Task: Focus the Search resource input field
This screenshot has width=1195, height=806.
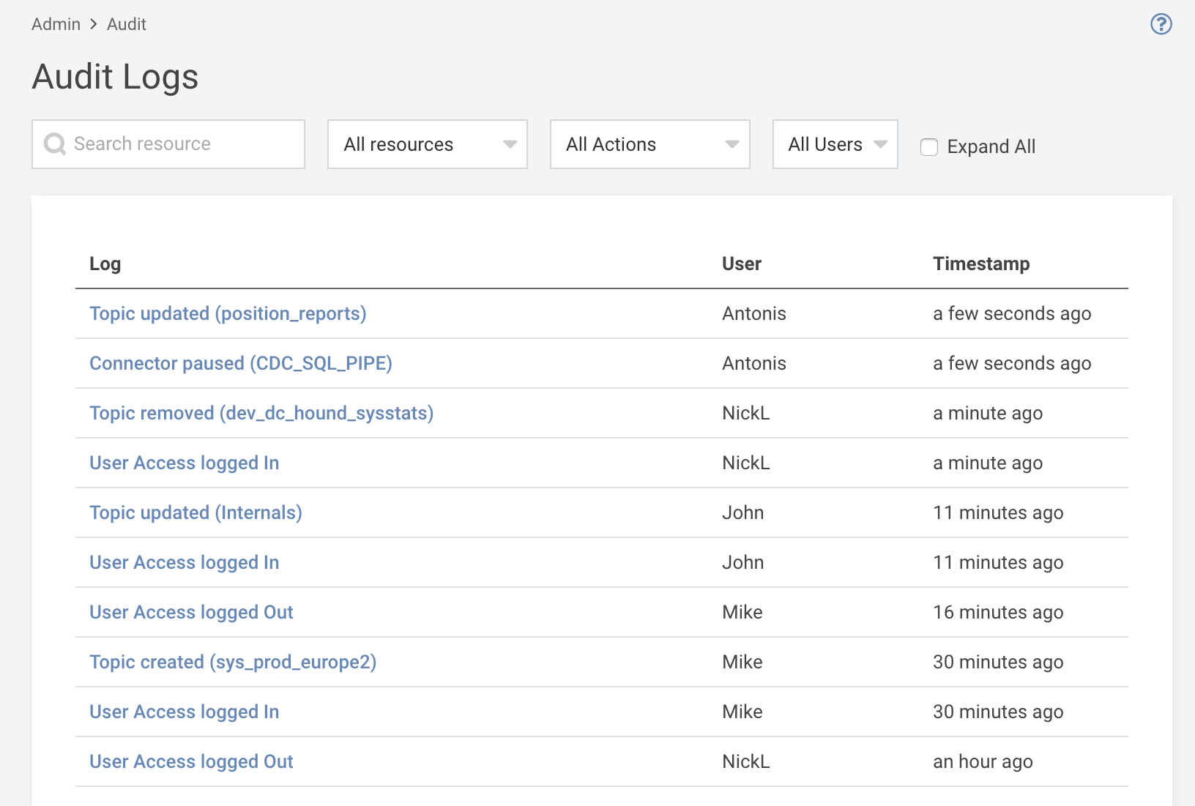Action: (168, 144)
